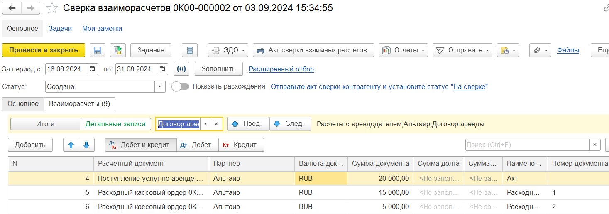Click into the Поиск (Ctrl+F) search field
Screen dimensions: 609x214
coord(526,145)
